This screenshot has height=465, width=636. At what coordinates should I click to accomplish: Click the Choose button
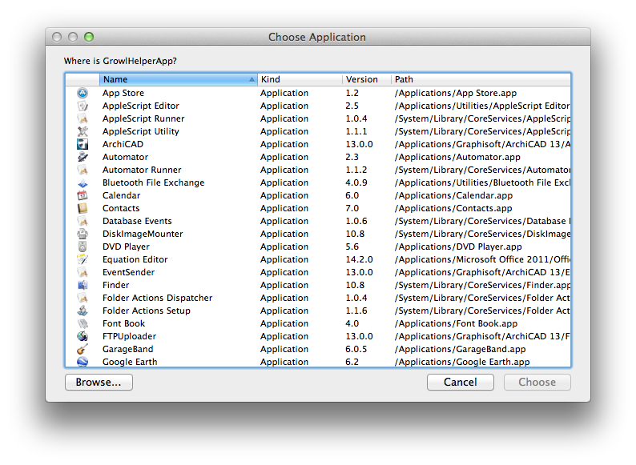tap(537, 383)
